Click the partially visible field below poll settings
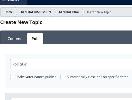The height and width of the screenshot is (100, 132). tap(71, 99)
